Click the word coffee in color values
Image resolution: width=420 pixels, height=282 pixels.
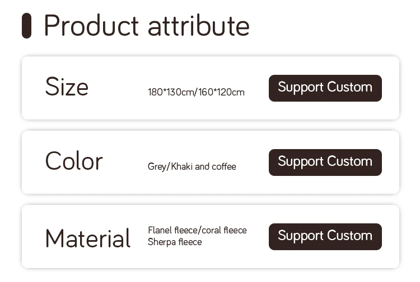pyautogui.click(x=224, y=166)
